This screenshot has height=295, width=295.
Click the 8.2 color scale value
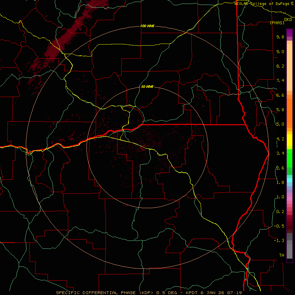[x=280, y=66]
